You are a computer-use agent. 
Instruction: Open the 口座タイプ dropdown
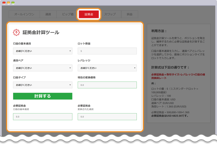coord(43,85)
